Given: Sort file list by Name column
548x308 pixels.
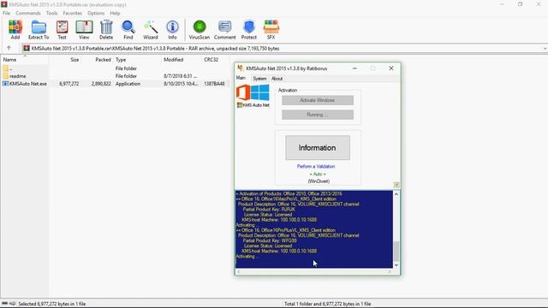Looking at the screenshot, I should pyautogui.click(x=9, y=60).
